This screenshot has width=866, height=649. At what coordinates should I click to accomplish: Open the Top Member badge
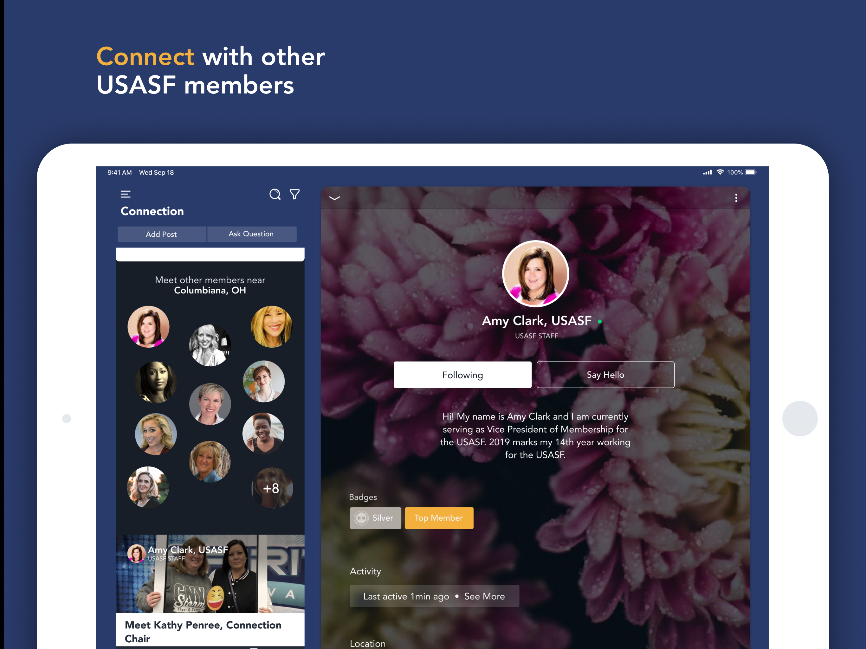point(439,518)
